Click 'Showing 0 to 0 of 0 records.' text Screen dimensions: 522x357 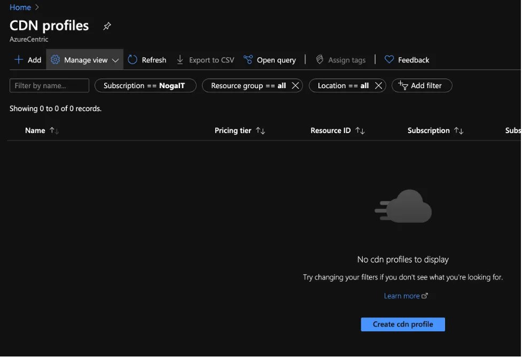coord(56,108)
